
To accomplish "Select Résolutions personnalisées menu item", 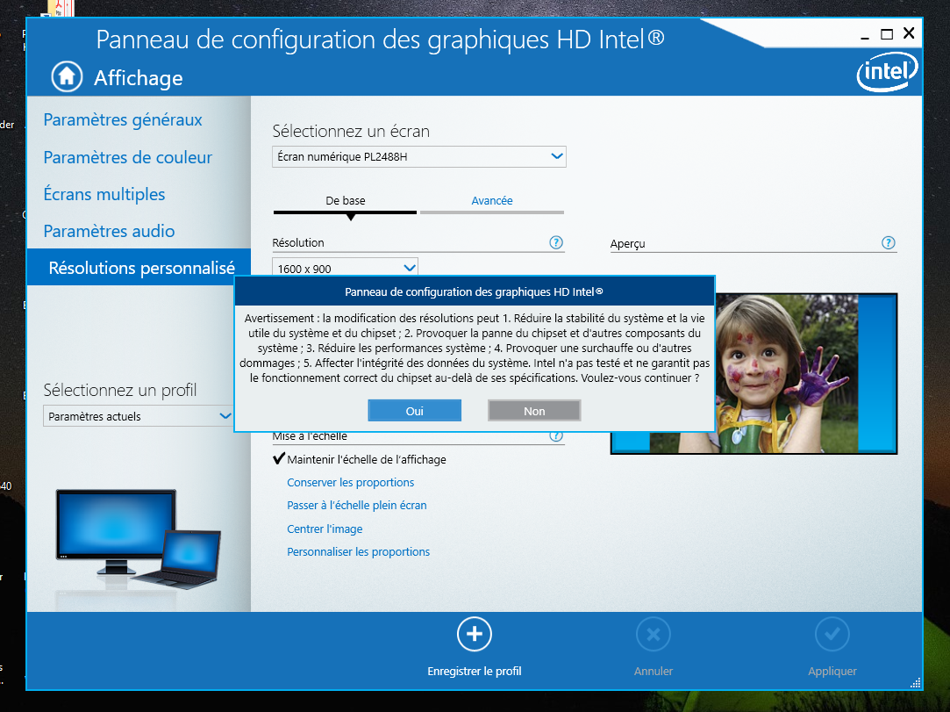I will click(x=139, y=267).
